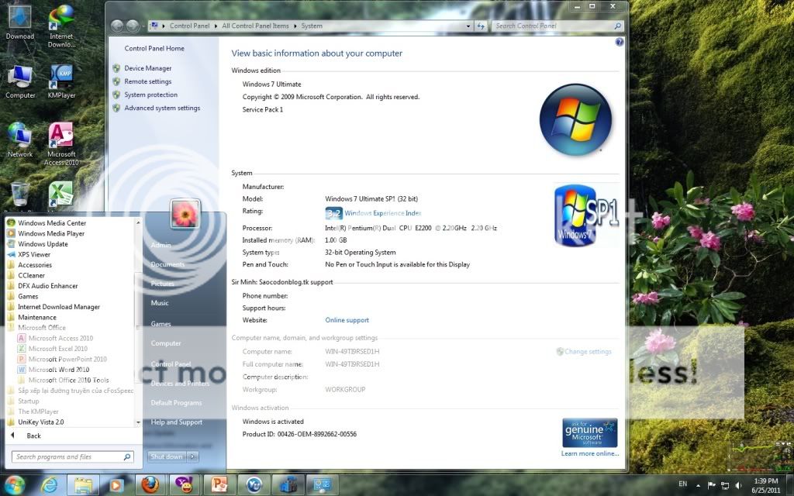Click Device Manager link
Screen dimensions: 794x496
point(148,68)
